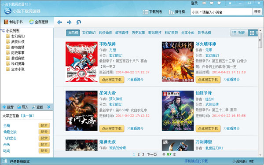Click the refresh page icon

pyautogui.click(x=79, y=22)
